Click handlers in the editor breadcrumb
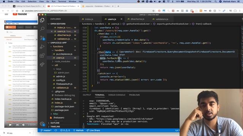The width and height of the screenshot is (243, 136). point(99,24)
